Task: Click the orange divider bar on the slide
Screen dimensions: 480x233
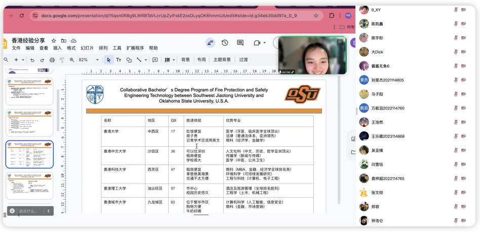Action: [x=204, y=111]
